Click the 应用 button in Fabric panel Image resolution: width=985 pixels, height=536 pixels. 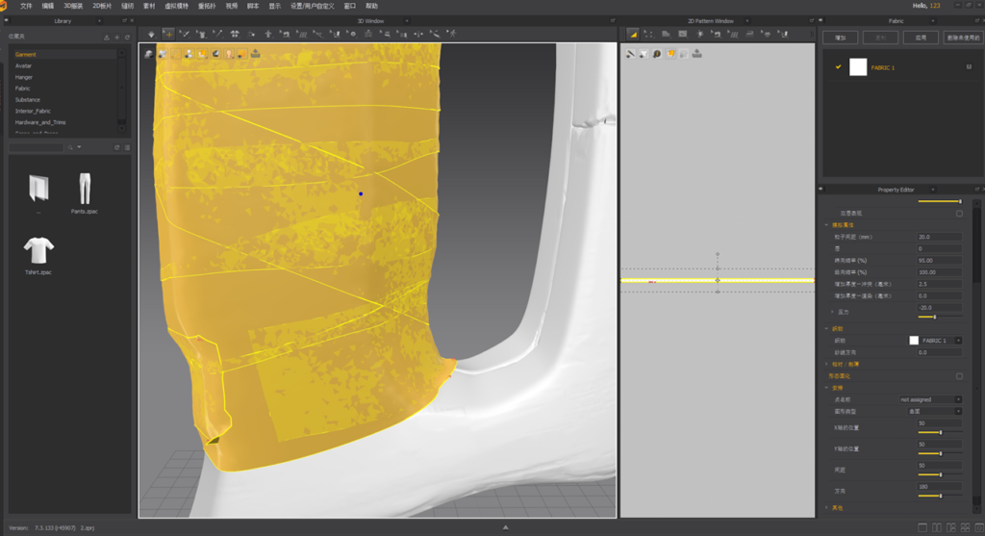tap(920, 38)
